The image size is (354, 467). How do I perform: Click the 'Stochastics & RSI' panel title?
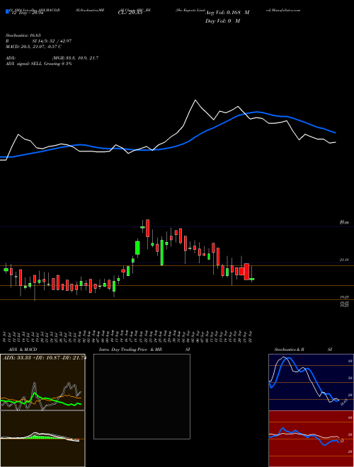pyautogui.click(x=303, y=350)
